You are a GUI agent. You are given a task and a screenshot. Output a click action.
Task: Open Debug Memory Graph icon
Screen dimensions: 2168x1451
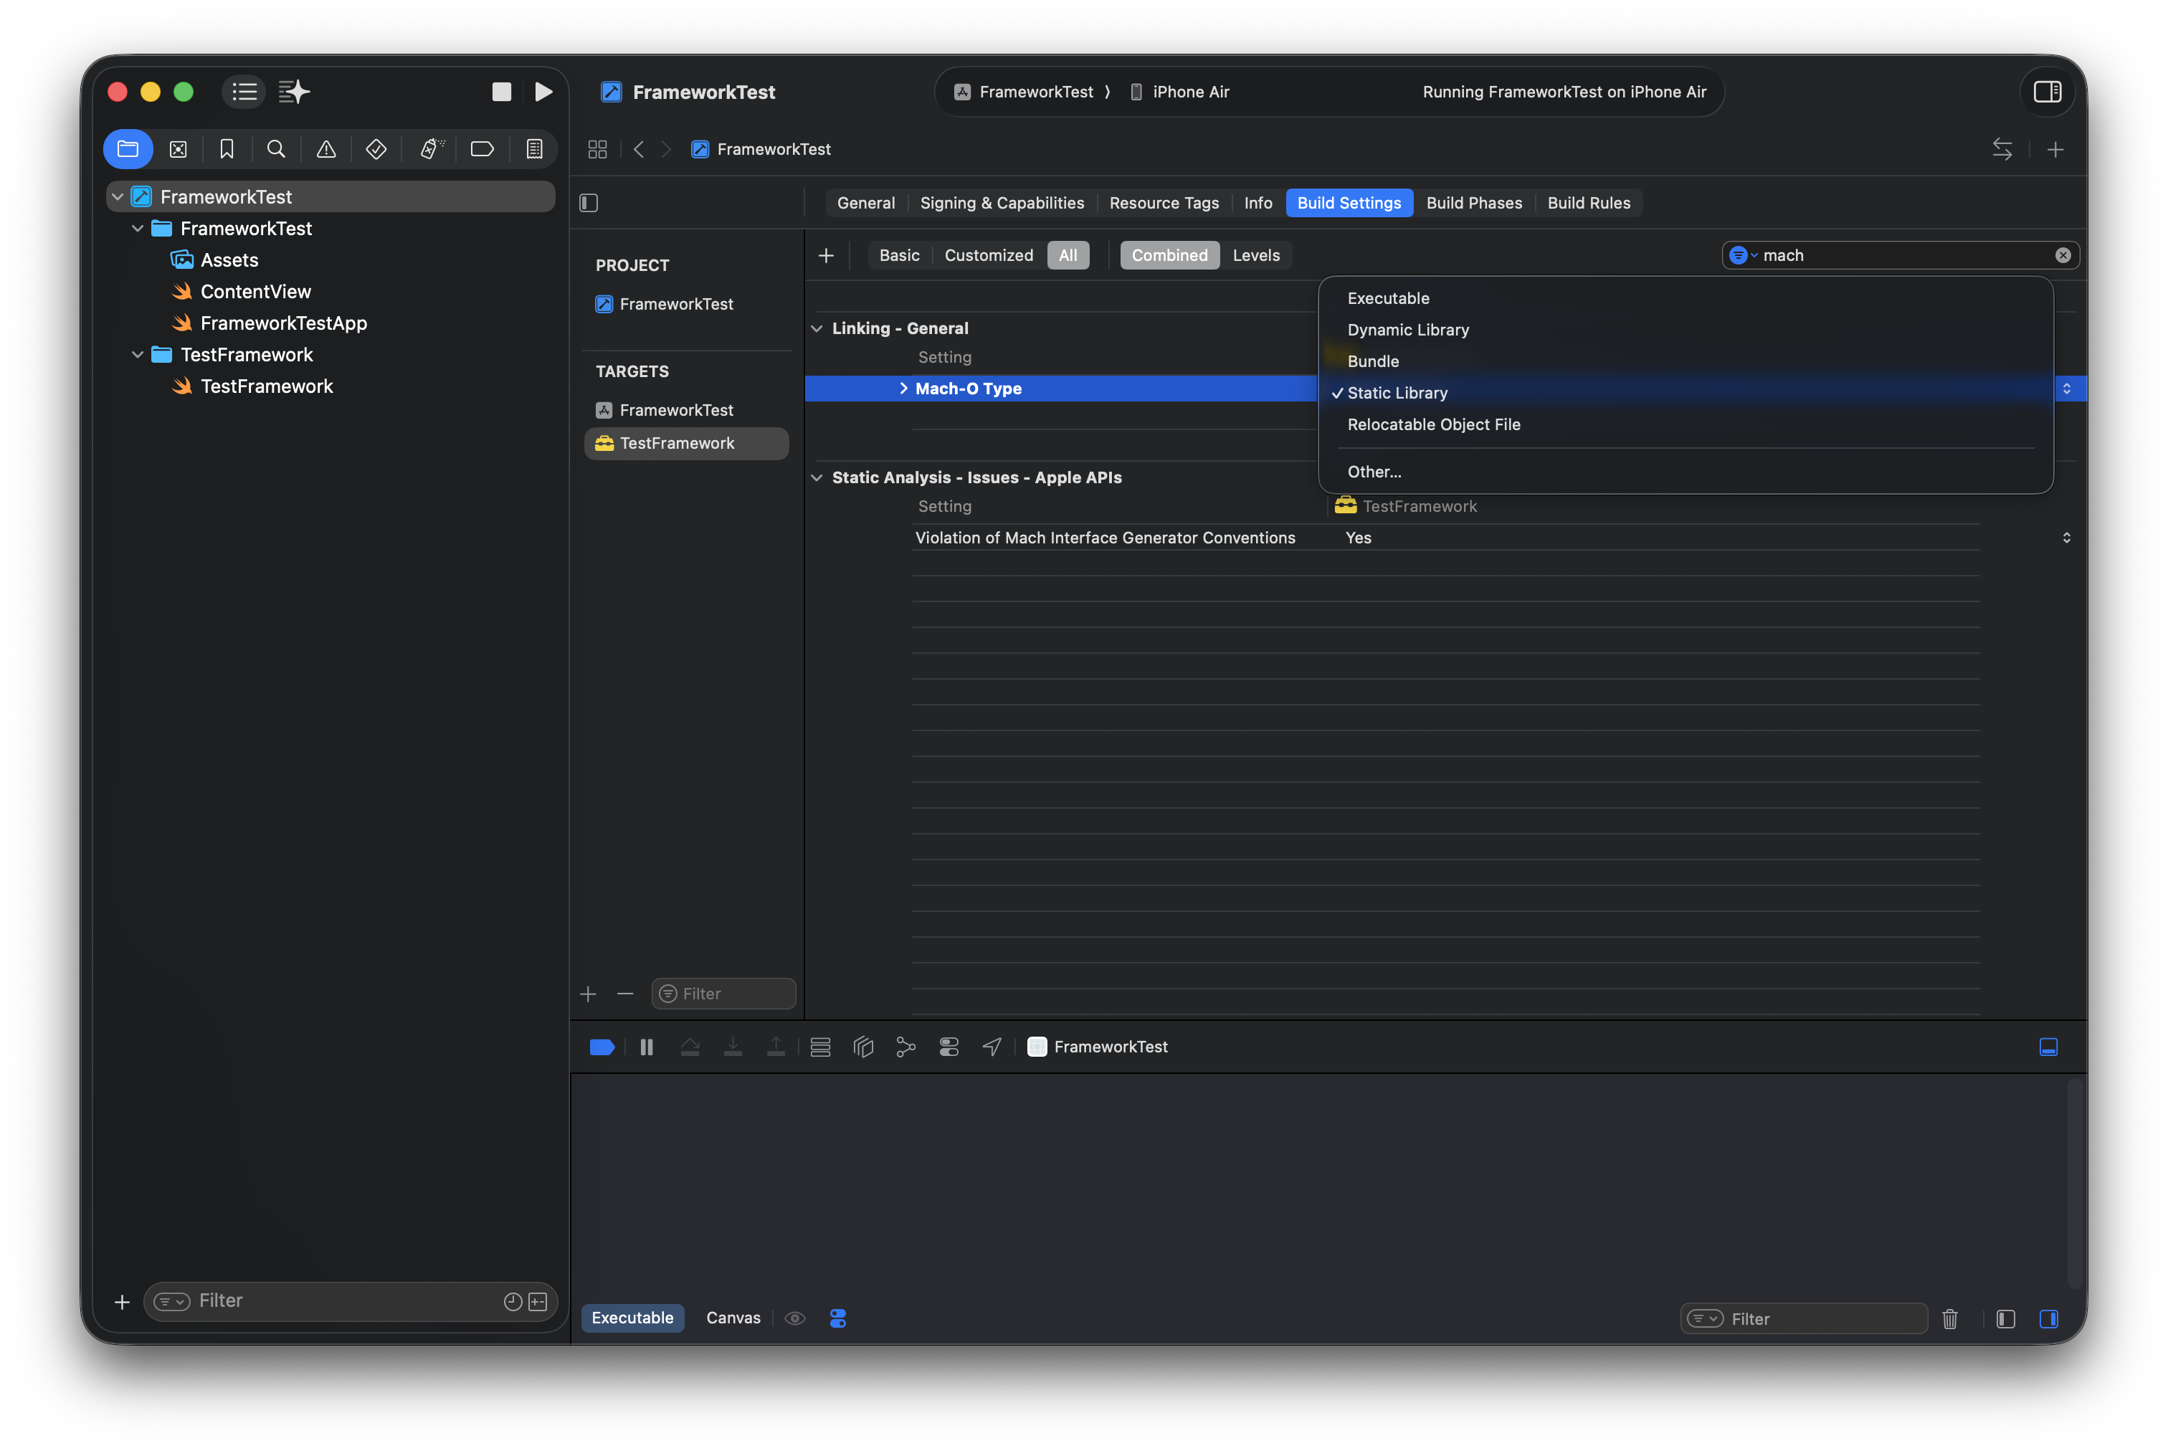click(906, 1047)
